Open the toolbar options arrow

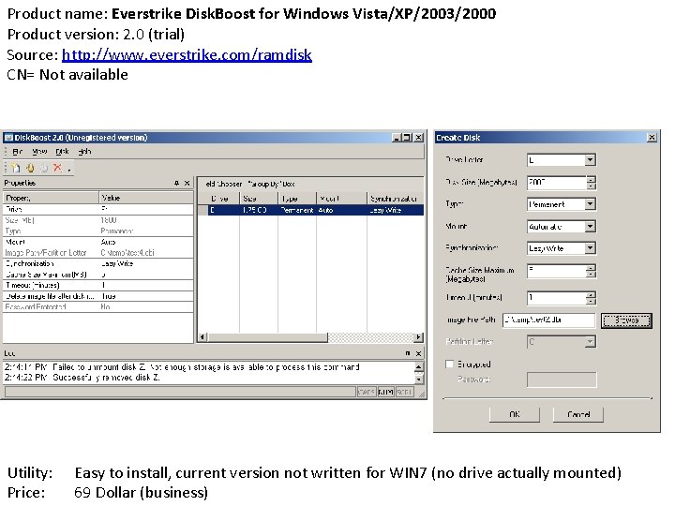click(68, 170)
